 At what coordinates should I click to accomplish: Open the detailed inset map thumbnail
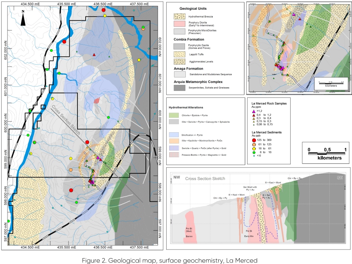(x=298, y=48)
